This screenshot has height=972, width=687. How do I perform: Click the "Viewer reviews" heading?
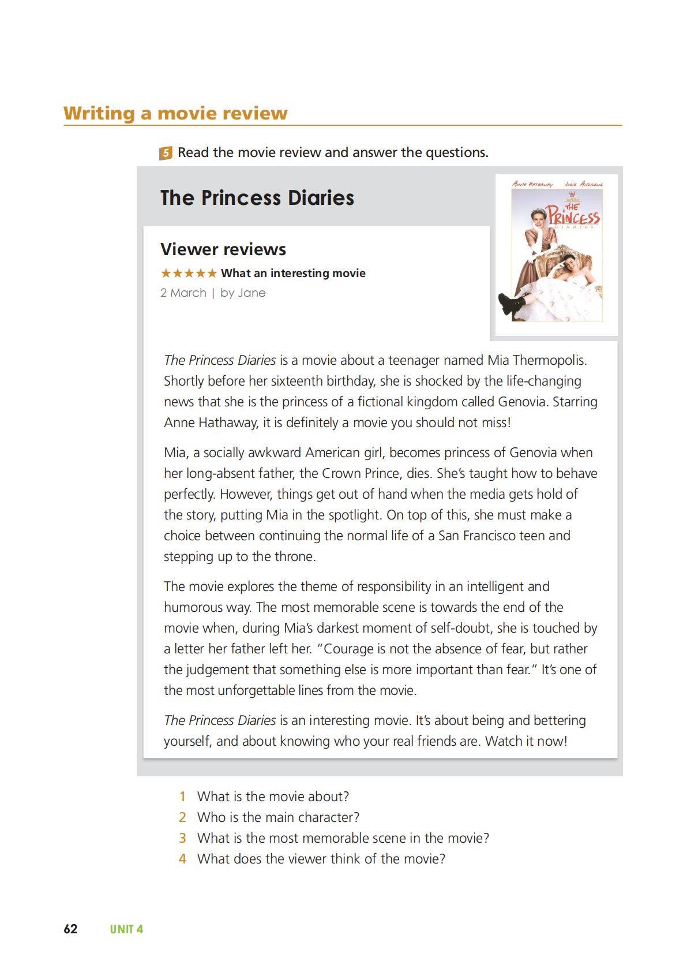pos(223,249)
